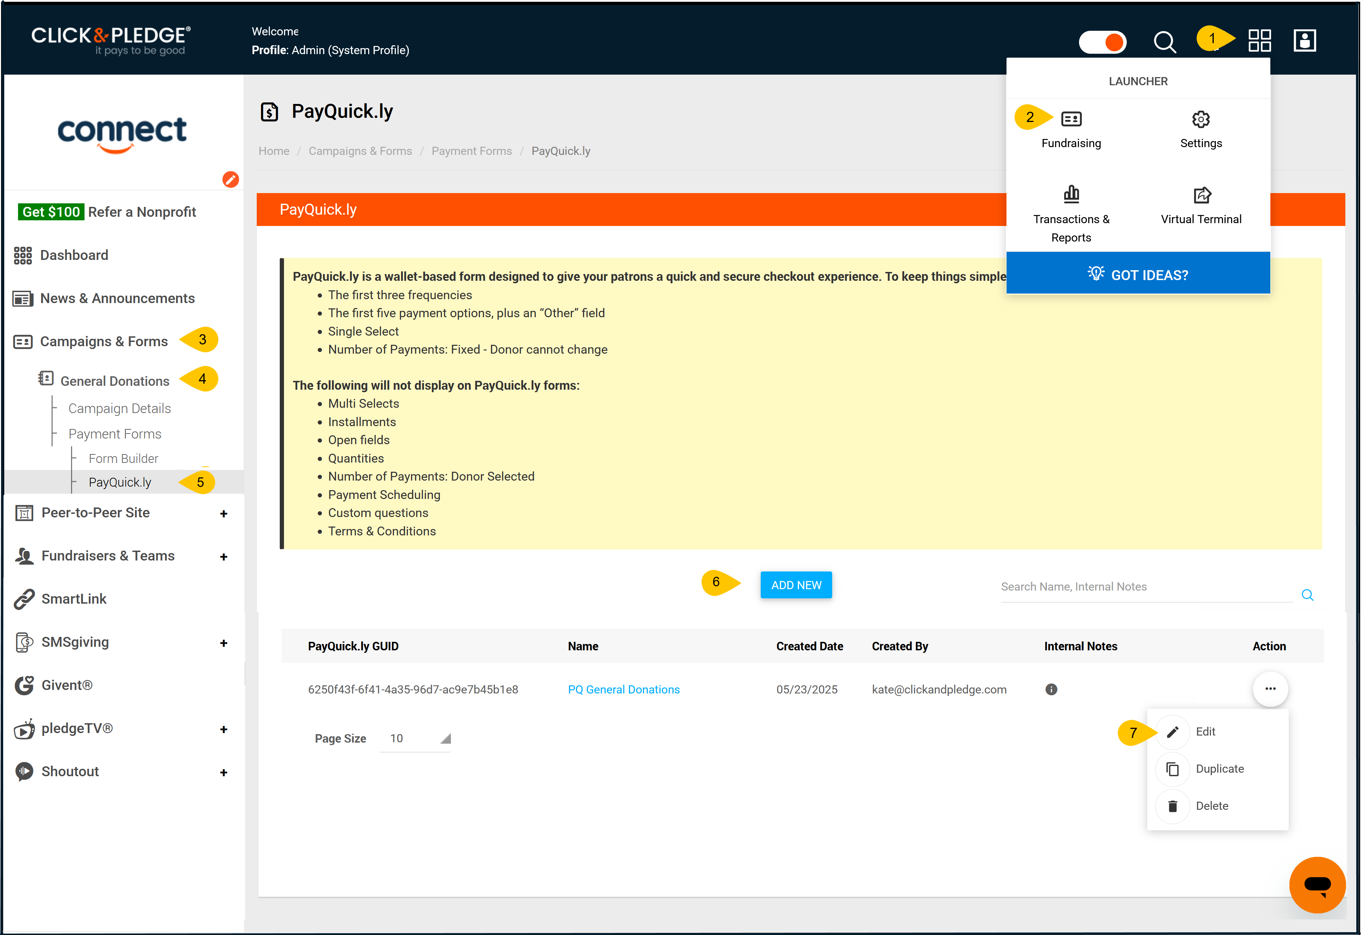This screenshot has width=1363, height=935.
Task: Click the News & Announcements newspaper icon
Action: [23, 299]
